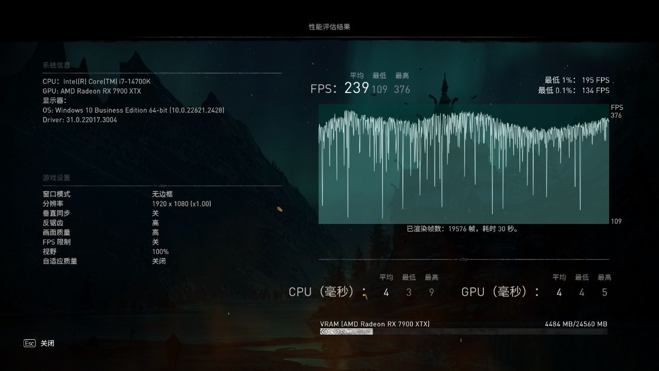659x371 pixels.
Task: Close the results with the 关闭 button
Action: [x=47, y=343]
